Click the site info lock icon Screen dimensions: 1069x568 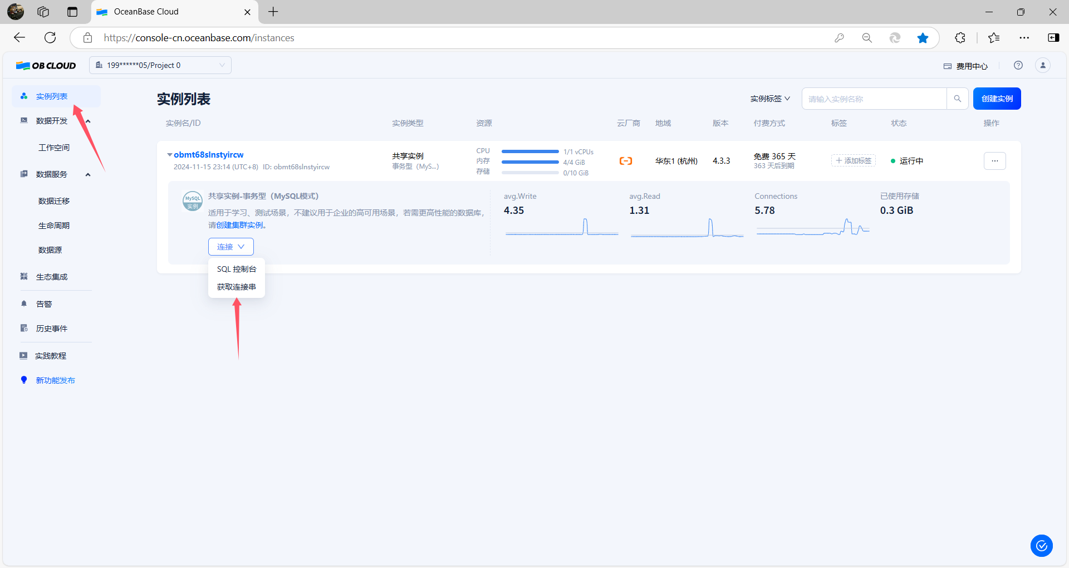tap(87, 38)
